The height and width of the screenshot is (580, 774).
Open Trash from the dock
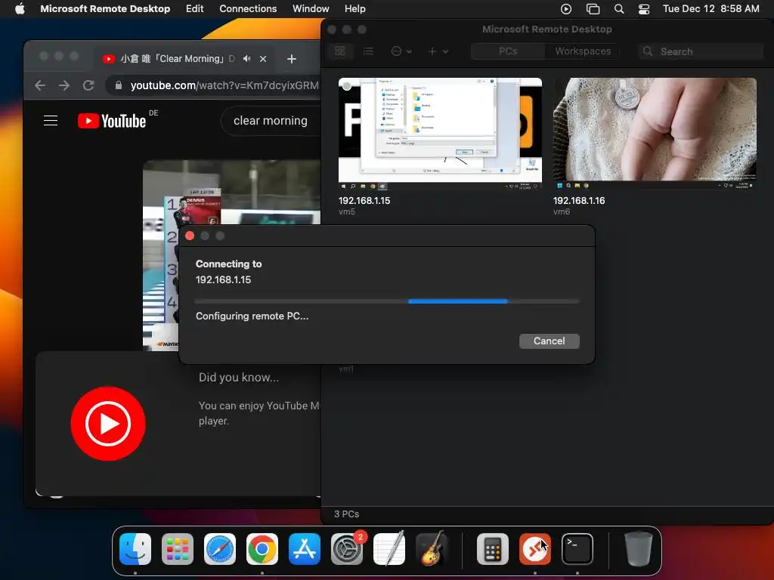[638, 549]
